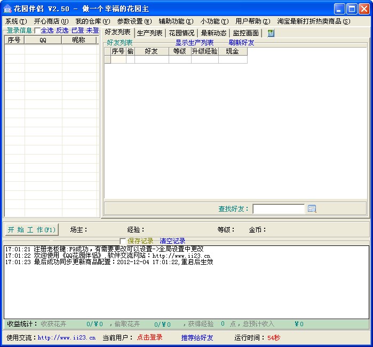Click inside the 查找好友 search field

coord(278,209)
